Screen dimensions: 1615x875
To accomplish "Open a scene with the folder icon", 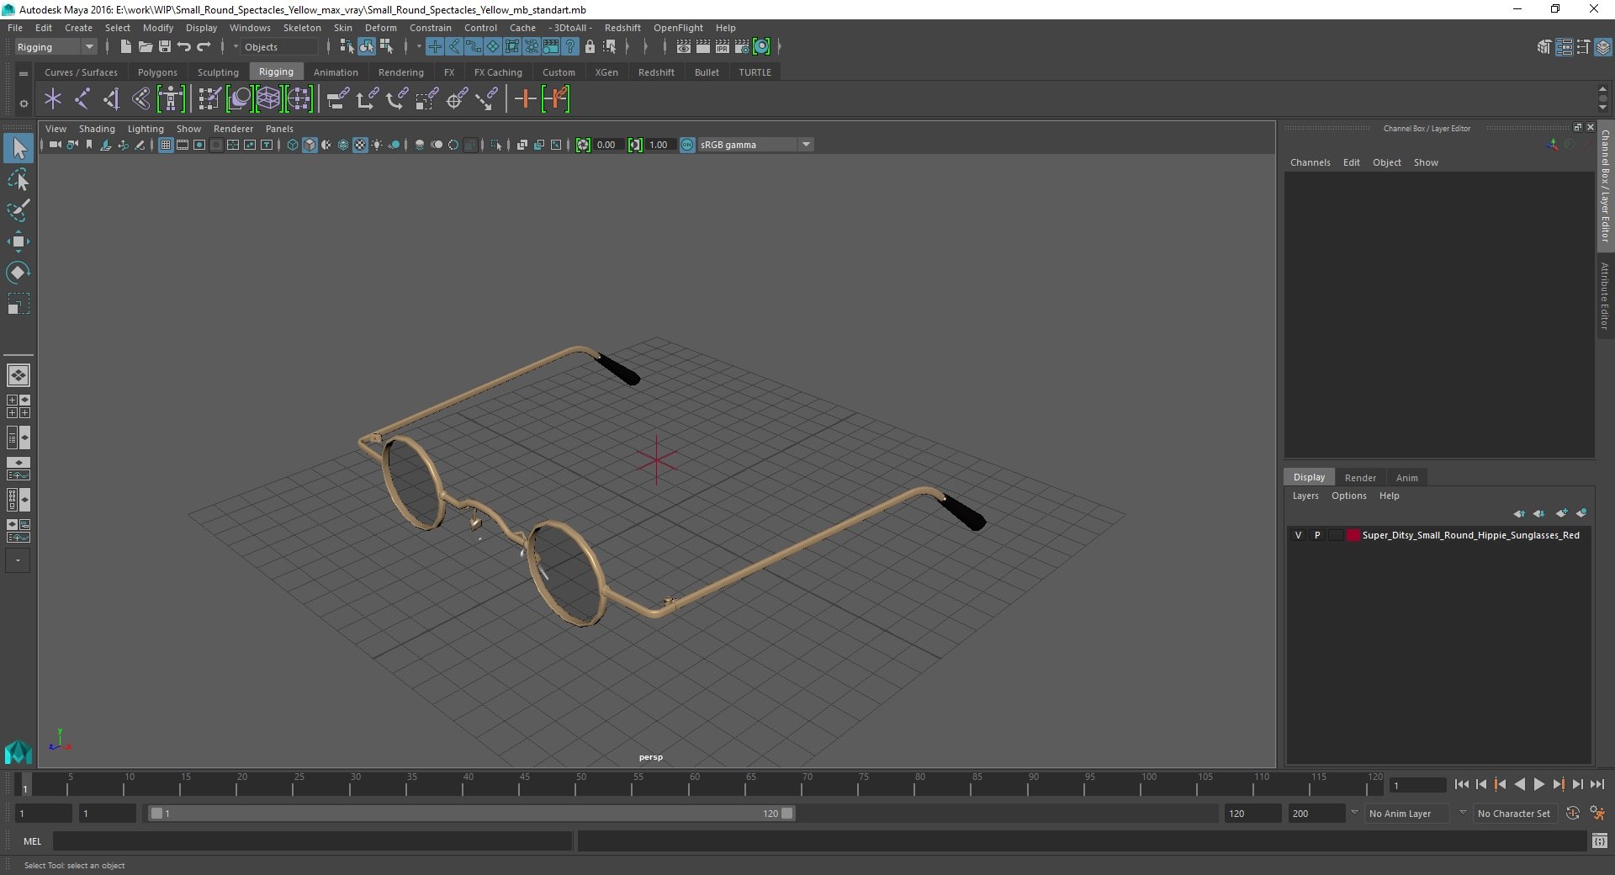I will [x=145, y=47].
